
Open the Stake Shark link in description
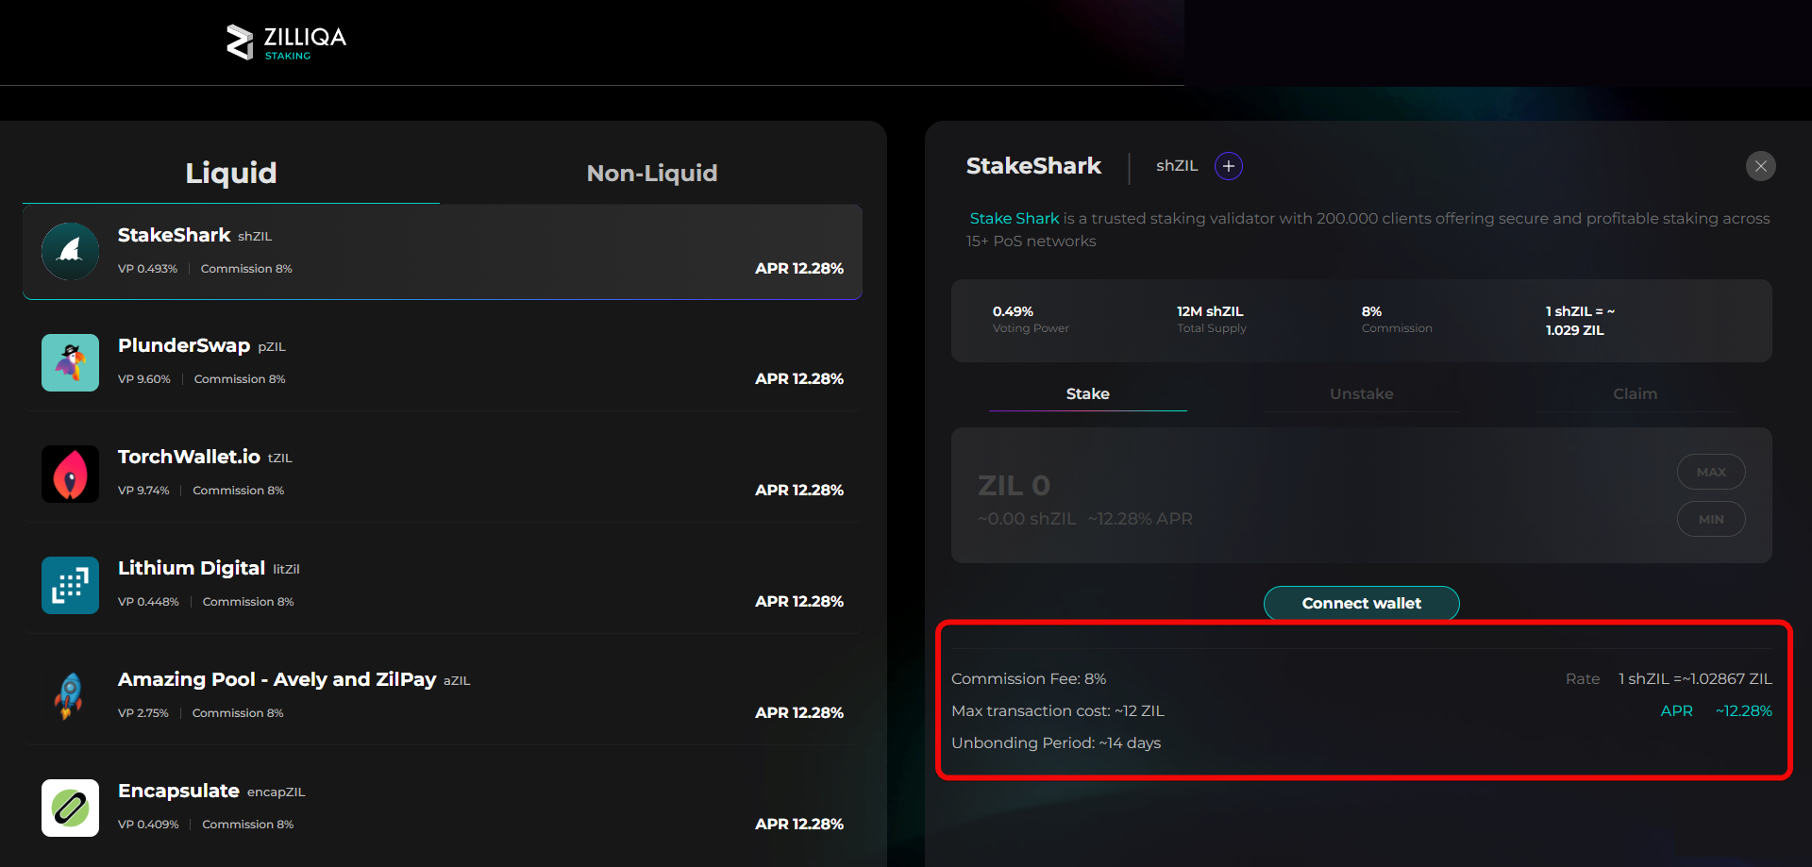(x=1014, y=219)
